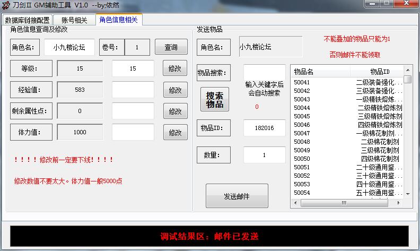
Task: Click the vertical scrollbar thumb of item list
Action: click(x=408, y=80)
